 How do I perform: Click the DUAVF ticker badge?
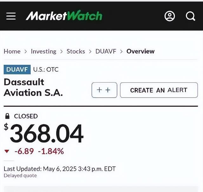(17, 69)
